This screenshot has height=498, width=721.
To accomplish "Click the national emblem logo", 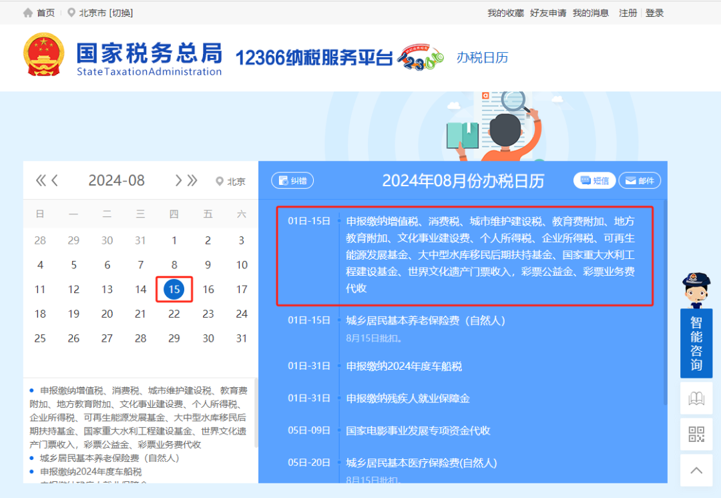I will click(x=43, y=54).
